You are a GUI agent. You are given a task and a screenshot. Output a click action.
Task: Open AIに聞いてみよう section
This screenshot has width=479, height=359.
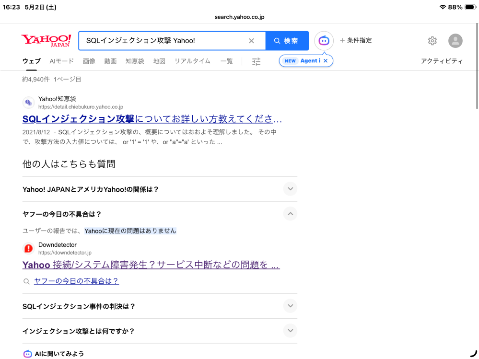click(x=59, y=354)
